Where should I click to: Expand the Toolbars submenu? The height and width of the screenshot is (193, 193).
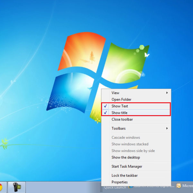(136, 128)
